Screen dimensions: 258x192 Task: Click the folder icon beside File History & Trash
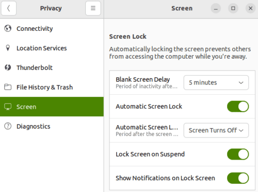(x=8, y=87)
